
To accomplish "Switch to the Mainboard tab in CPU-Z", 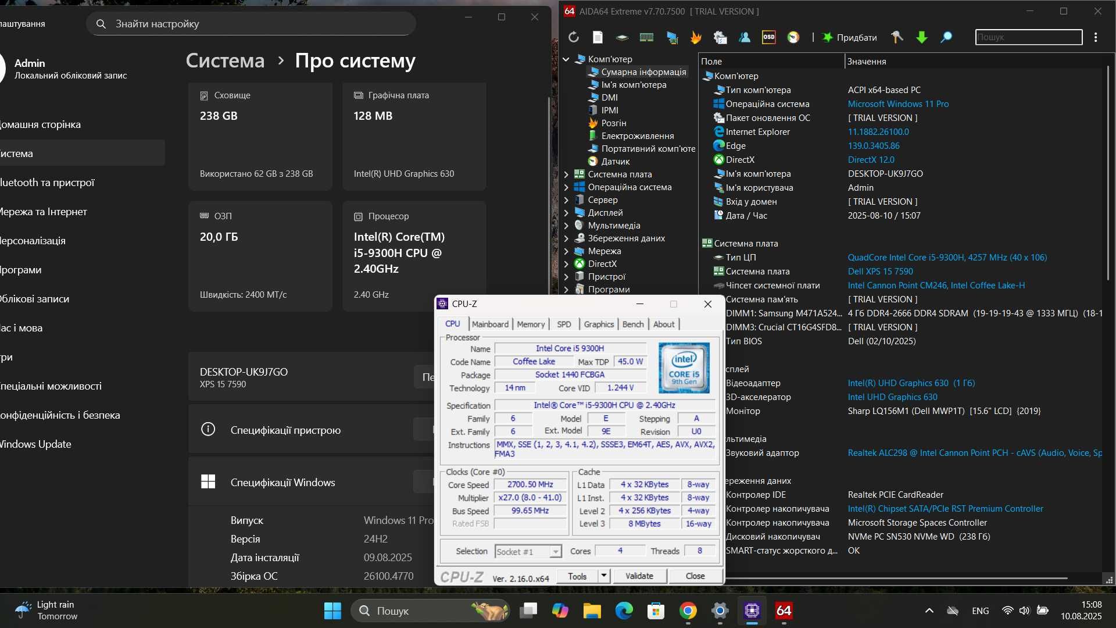I will (490, 324).
